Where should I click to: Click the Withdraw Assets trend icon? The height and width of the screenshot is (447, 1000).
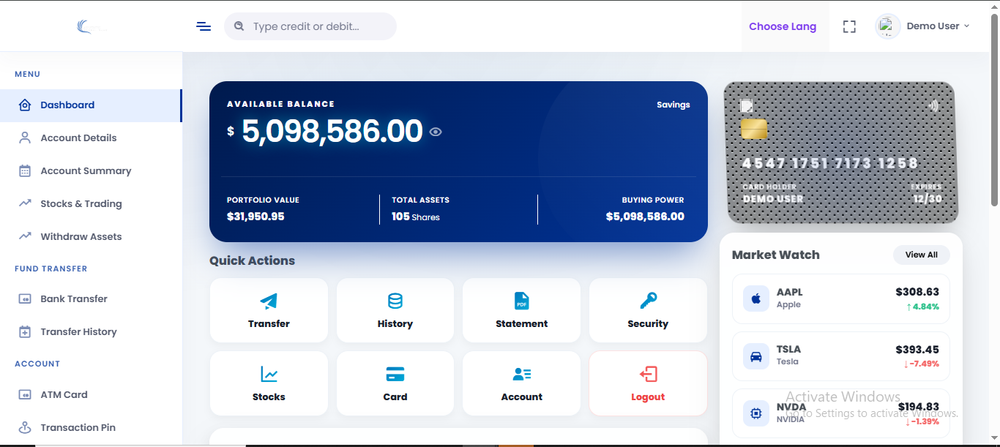pyautogui.click(x=25, y=236)
